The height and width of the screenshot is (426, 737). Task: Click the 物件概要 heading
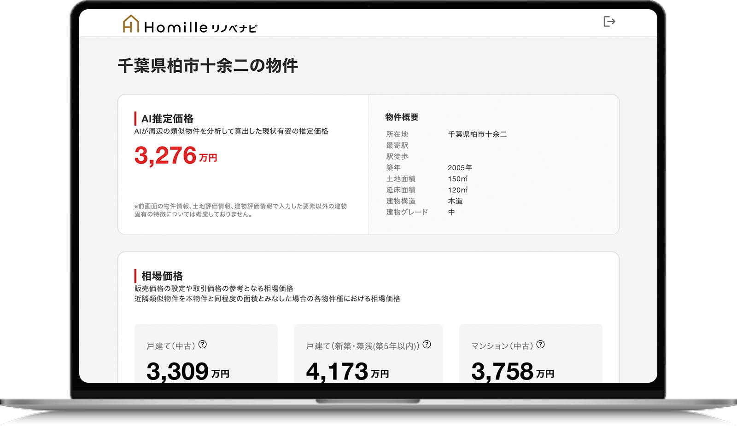(402, 117)
